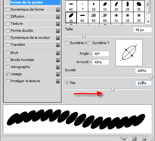Uncheck the Lissage checkbox
The height and width of the screenshot is (141, 155).
7,74
